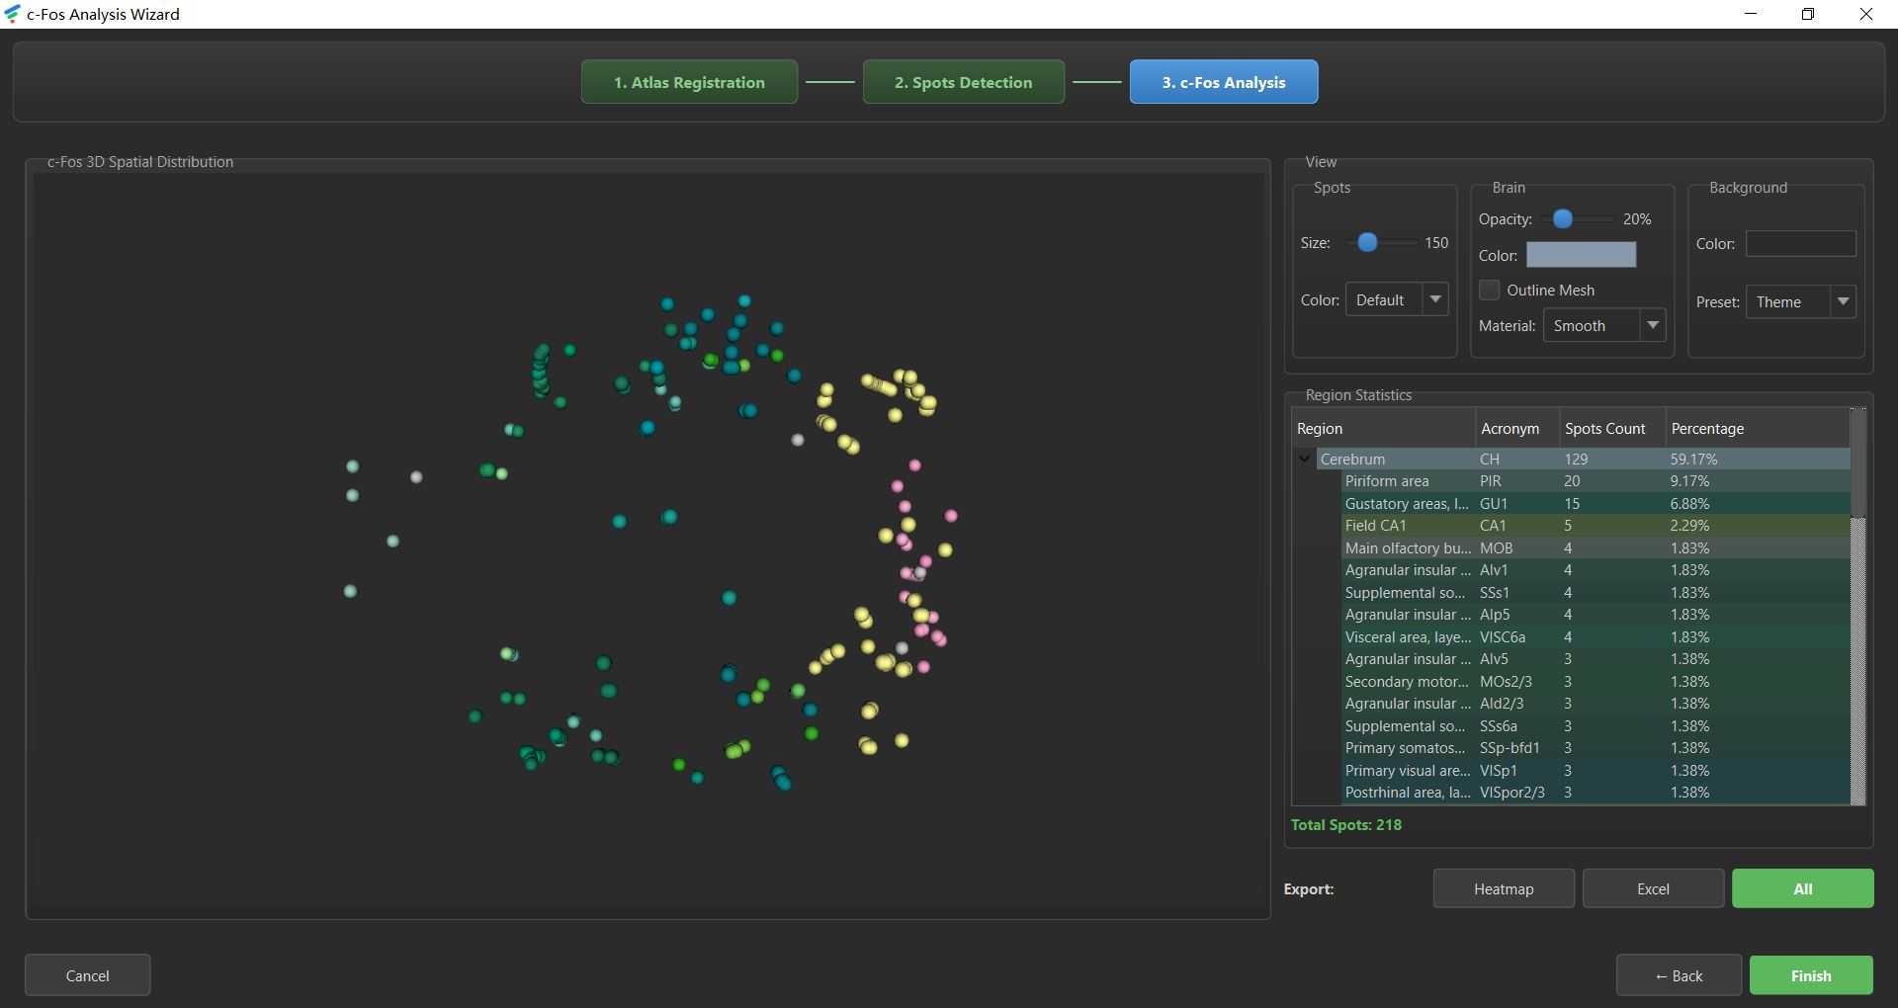Click the All export button
Viewport: 1898px width, 1008px height.
tap(1802, 888)
